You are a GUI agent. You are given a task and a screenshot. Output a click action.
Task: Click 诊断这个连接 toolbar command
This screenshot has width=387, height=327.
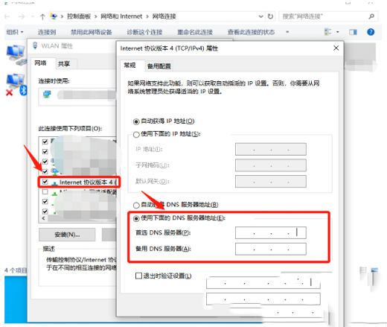click(144, 32)
